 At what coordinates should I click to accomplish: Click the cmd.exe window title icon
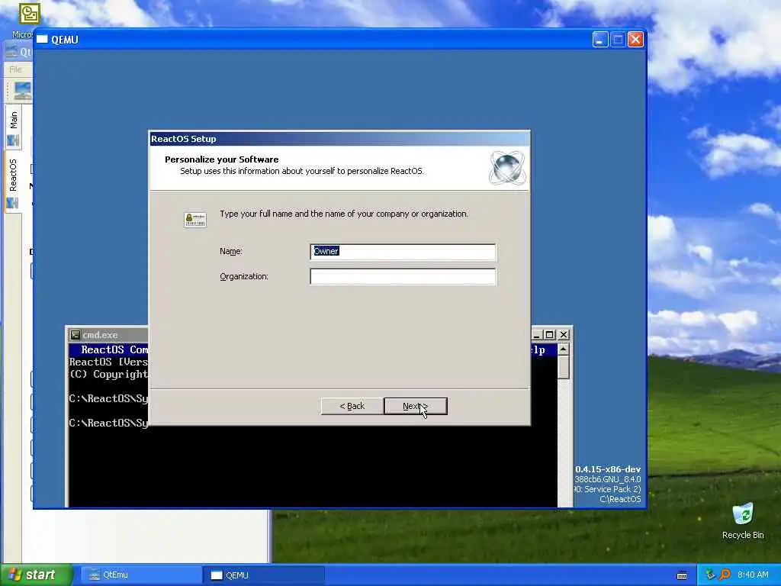click(x=76, y=335)
